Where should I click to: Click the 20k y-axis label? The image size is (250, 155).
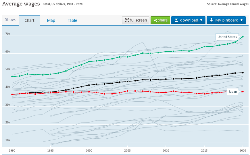(x=8, y=122)
